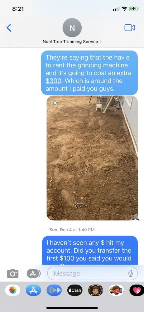Open Audio Messages waveform app

(54, 290)
